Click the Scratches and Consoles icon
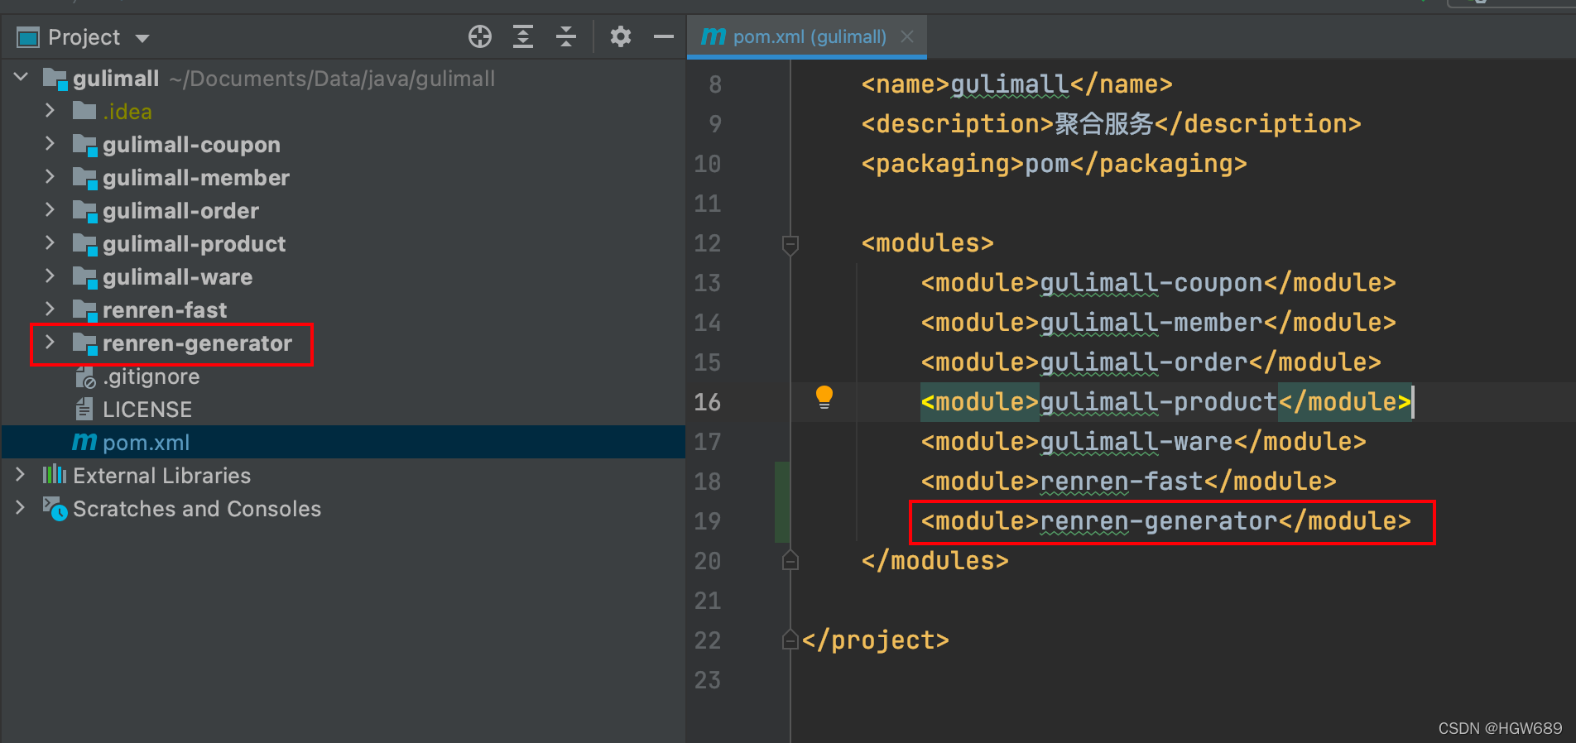 point(55,509)
